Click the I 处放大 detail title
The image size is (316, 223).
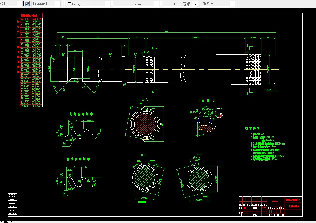pos(207,101)
